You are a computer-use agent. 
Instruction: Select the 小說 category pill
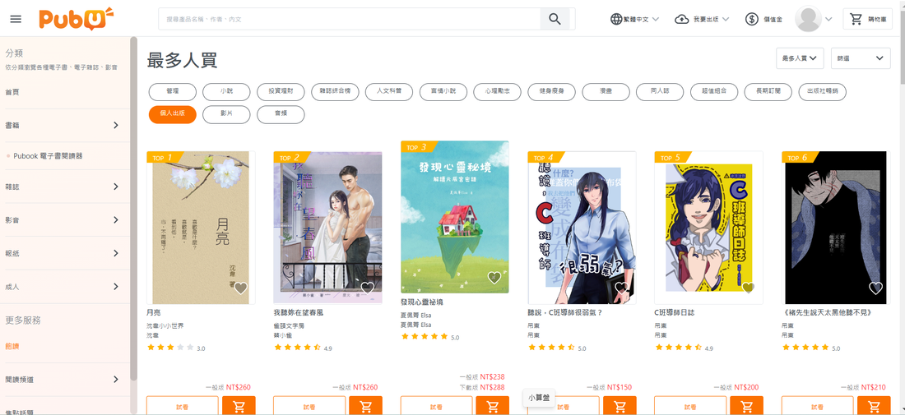tap(225, 92)
